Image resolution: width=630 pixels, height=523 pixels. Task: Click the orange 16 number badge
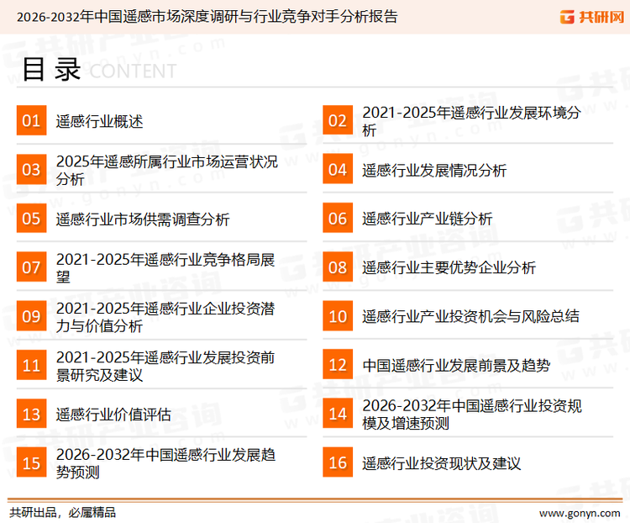pyautogui.click(x=338, y=462)
